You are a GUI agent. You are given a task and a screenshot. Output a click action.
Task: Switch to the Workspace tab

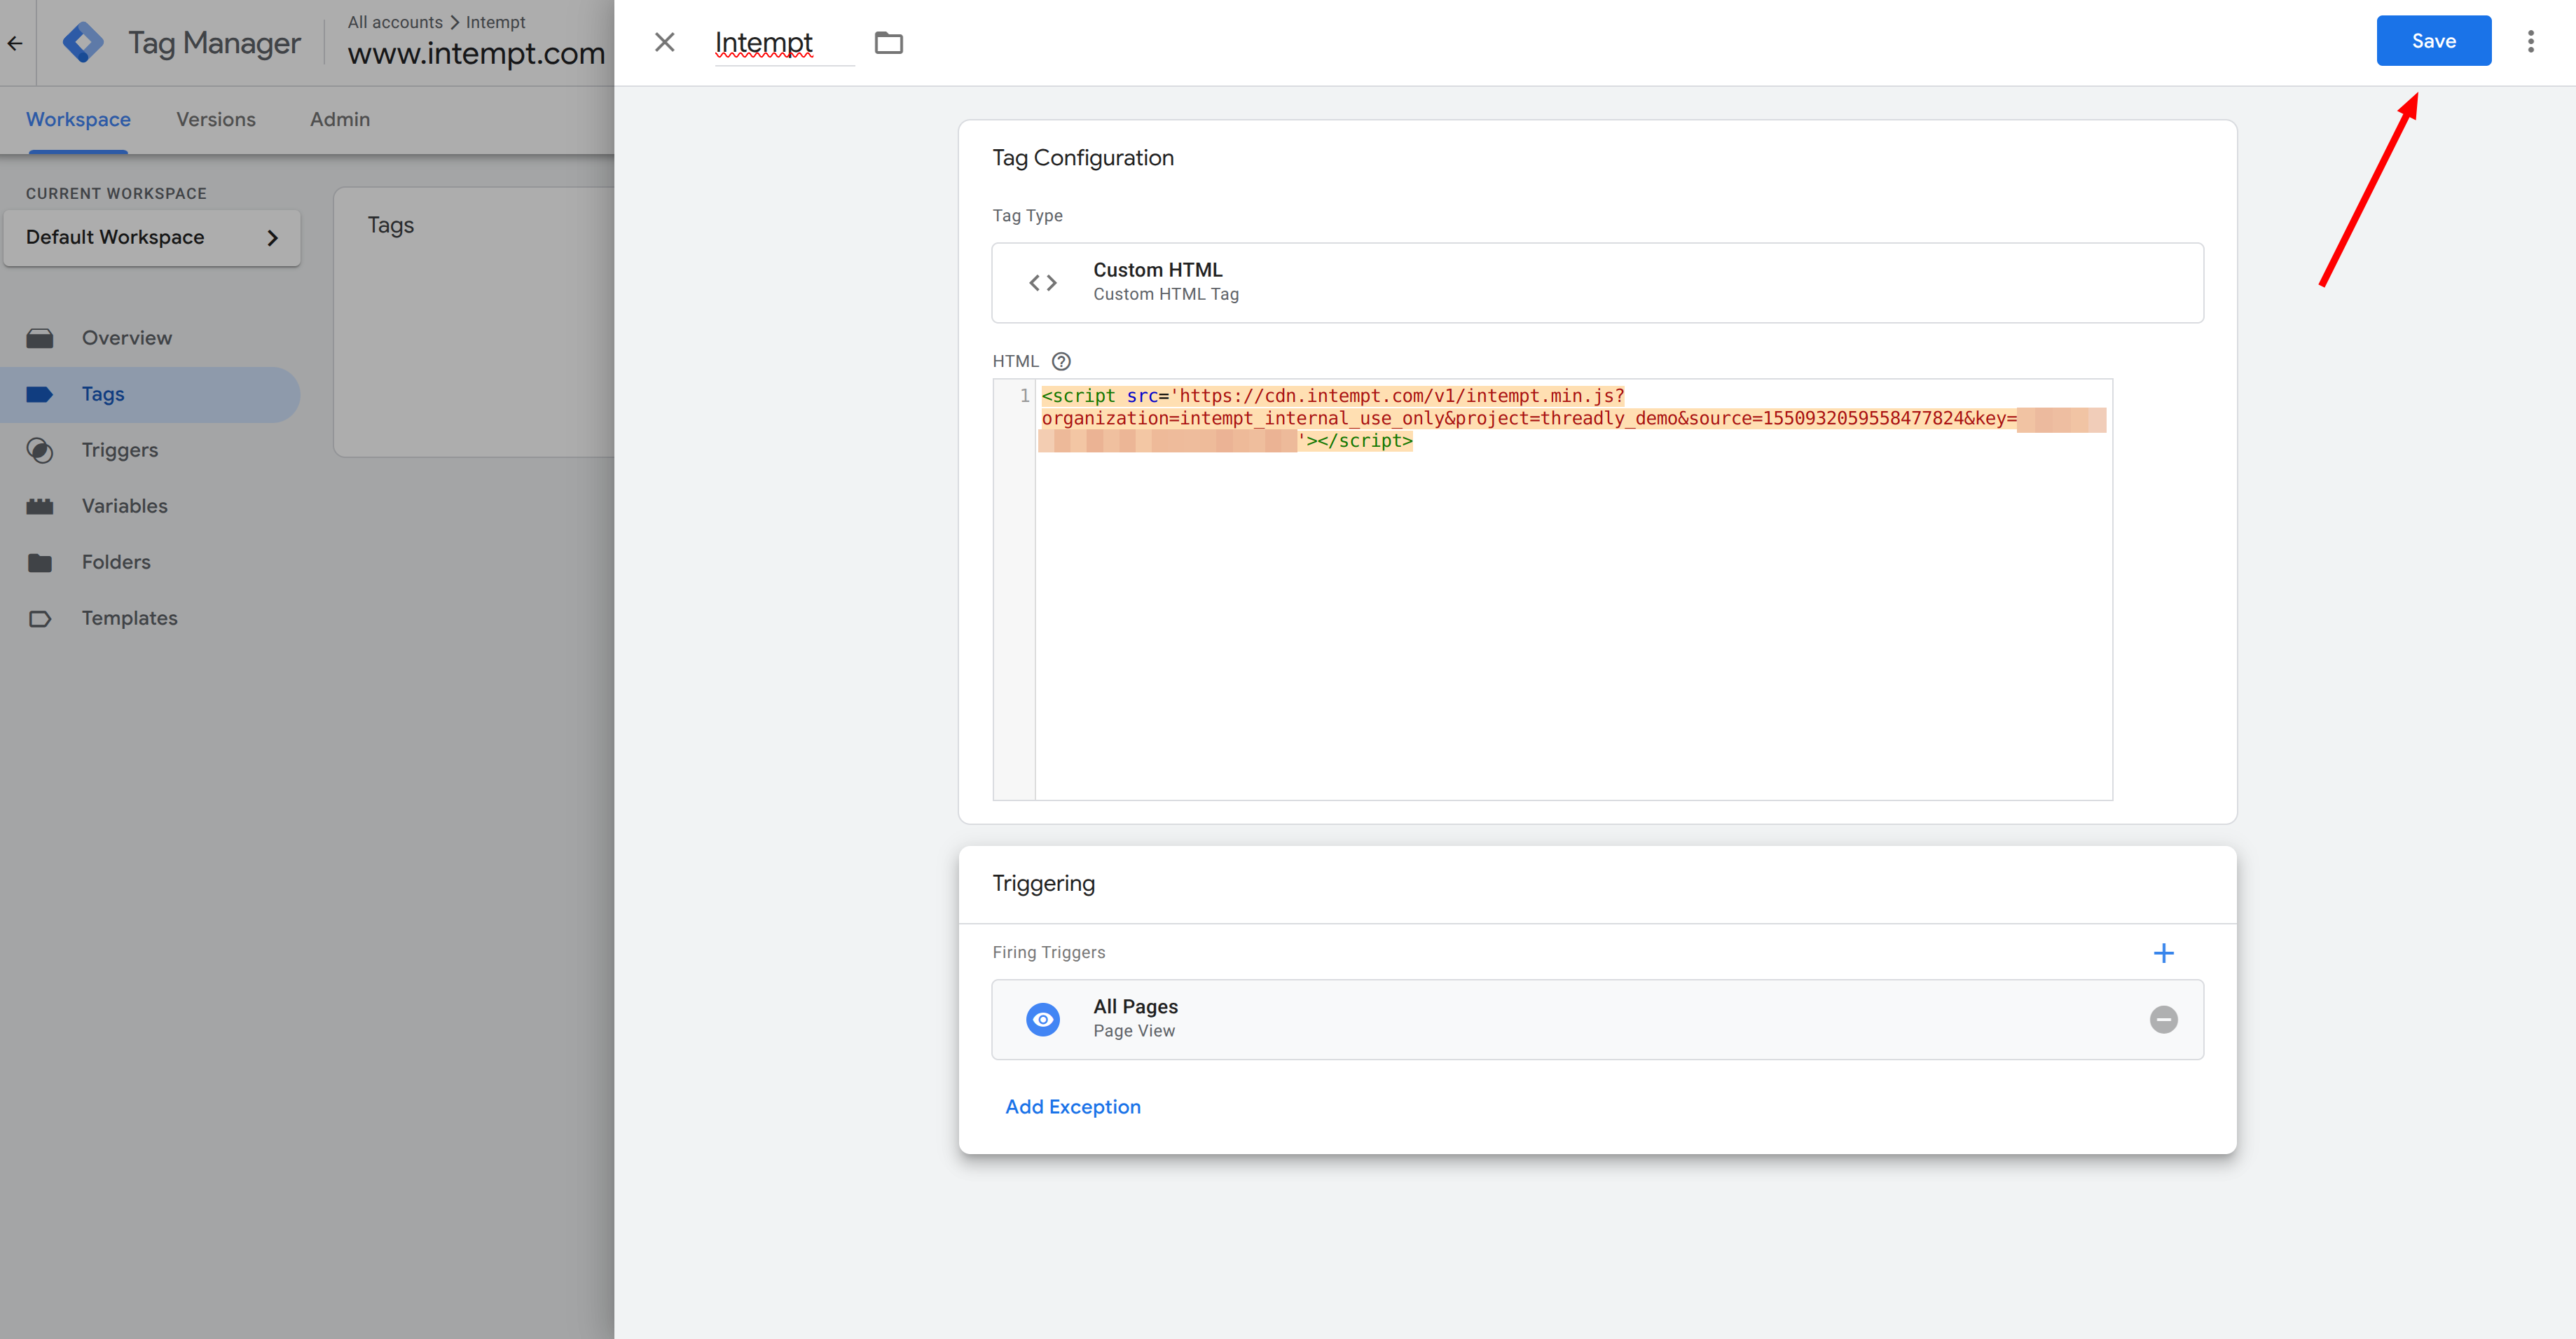[x=78, y=119]
